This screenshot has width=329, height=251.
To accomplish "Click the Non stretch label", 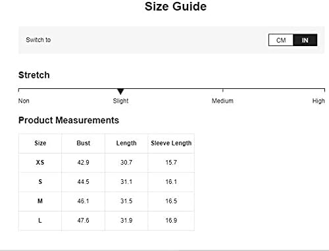I will [x=24, y=101].
